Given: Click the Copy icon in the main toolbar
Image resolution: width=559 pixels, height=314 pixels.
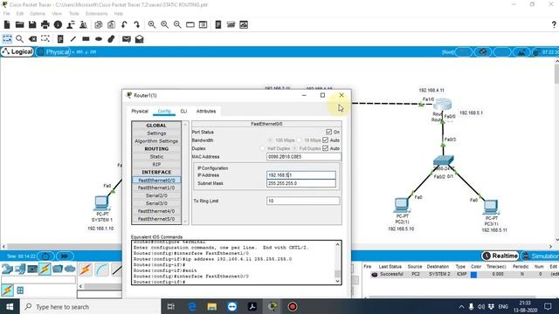Looking at the screenshot, I should (x=99, y=24).
